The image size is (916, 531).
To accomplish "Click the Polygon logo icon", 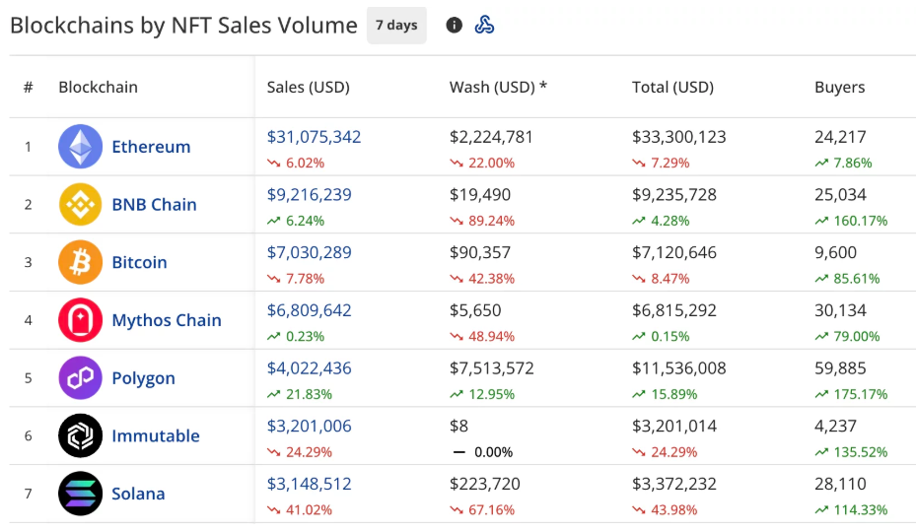I will [x=80, y=378].
